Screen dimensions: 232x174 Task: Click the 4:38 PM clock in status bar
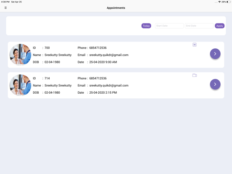pos(5,2)
